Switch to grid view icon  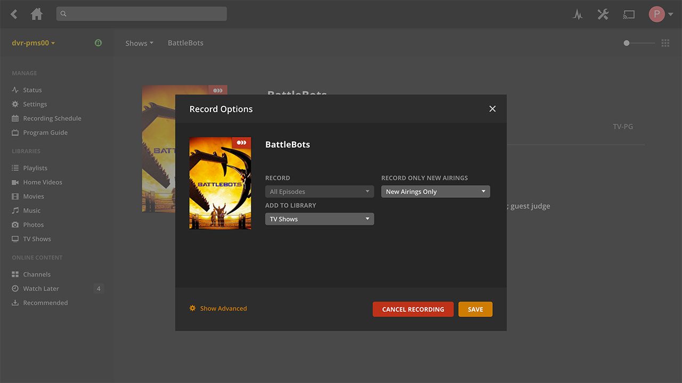tap(665, 43)
